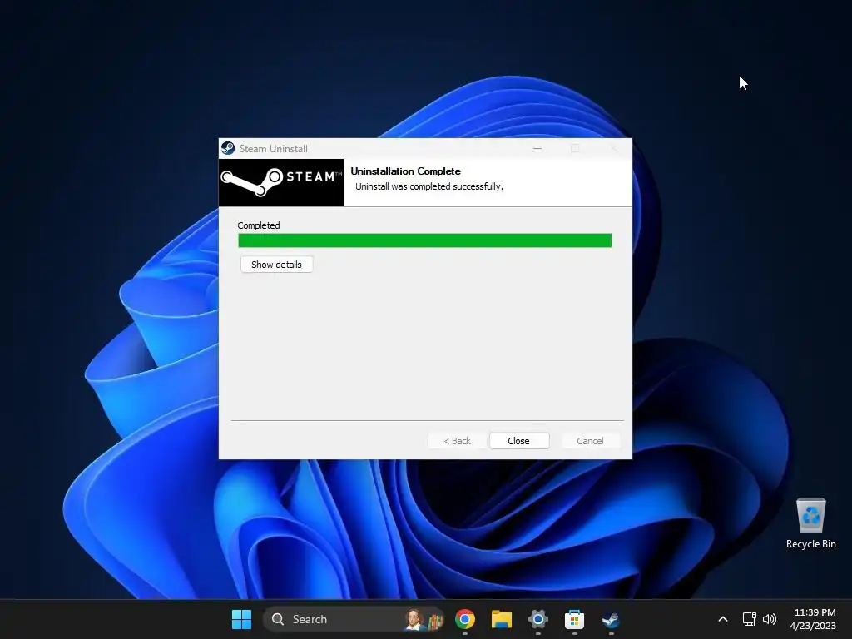Minimize the Steam Uninstall window
Image resolution: width=852 pixels, height=639 pixels.
pyautogui.click(x=537, y=148)
